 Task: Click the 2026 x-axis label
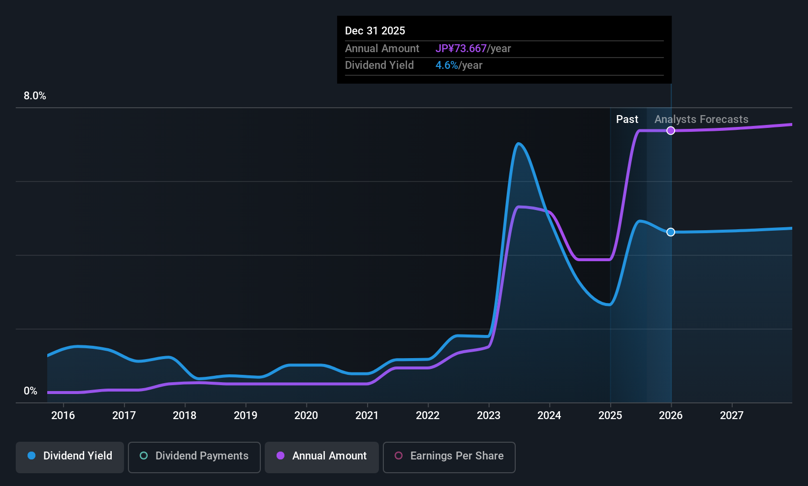point(671,415)
